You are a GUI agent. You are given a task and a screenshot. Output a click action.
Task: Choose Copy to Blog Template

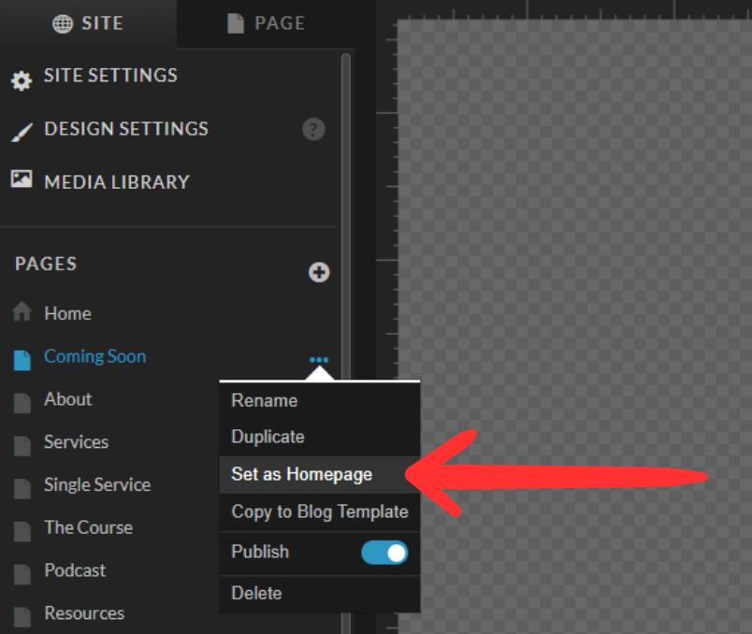[320, 512]
